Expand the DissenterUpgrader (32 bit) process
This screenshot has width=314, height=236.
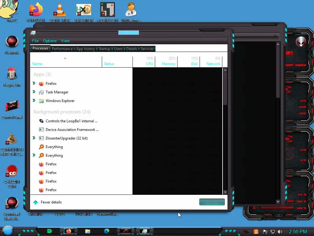[x=34, y=138]
